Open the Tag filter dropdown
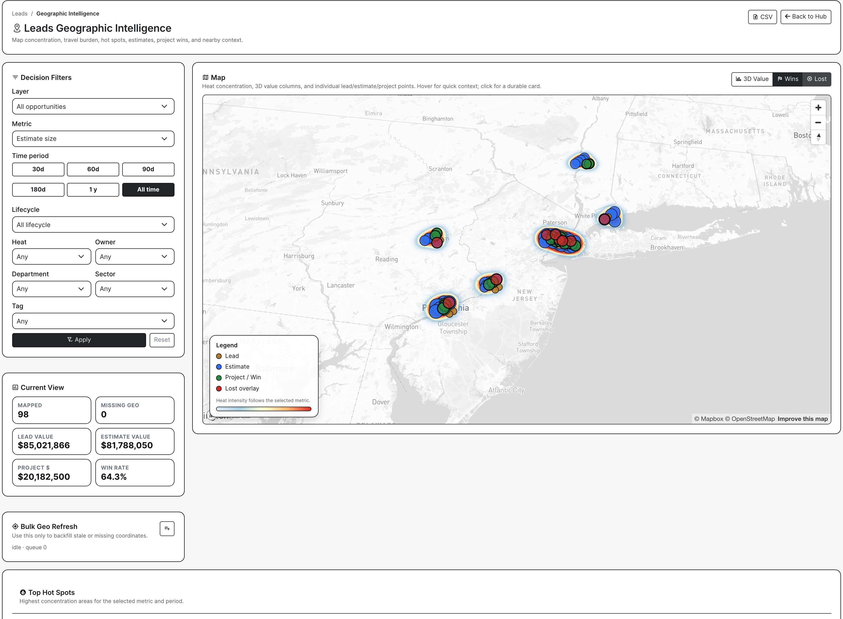The width and height of the screenshot is (843, 619). coord(93,321)
